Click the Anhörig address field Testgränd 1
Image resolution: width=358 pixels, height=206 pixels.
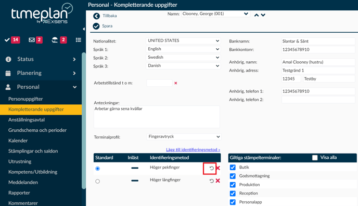coord(318,71)
